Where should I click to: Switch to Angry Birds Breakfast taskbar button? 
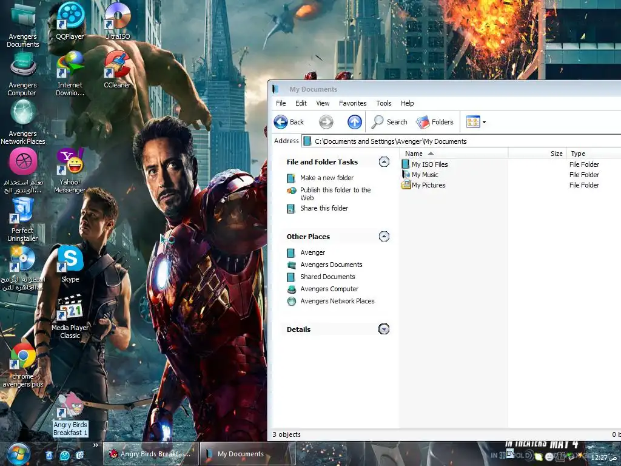pyautogui.click(x=150, y=454)
